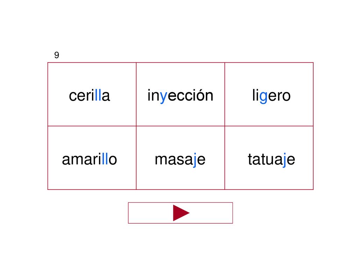Click the blue "ll" in cerilla
Screen dimensions: 358x268
coord(98,95)
